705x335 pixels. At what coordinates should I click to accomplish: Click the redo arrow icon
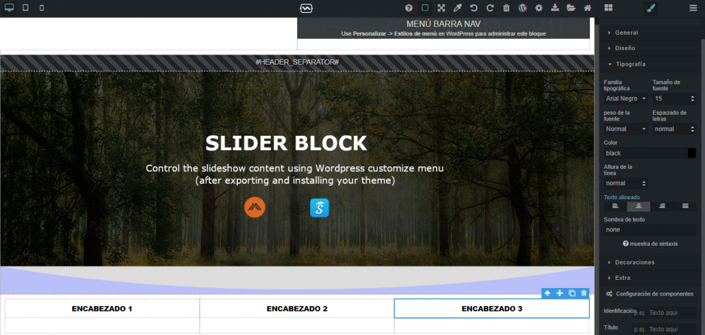490,8
